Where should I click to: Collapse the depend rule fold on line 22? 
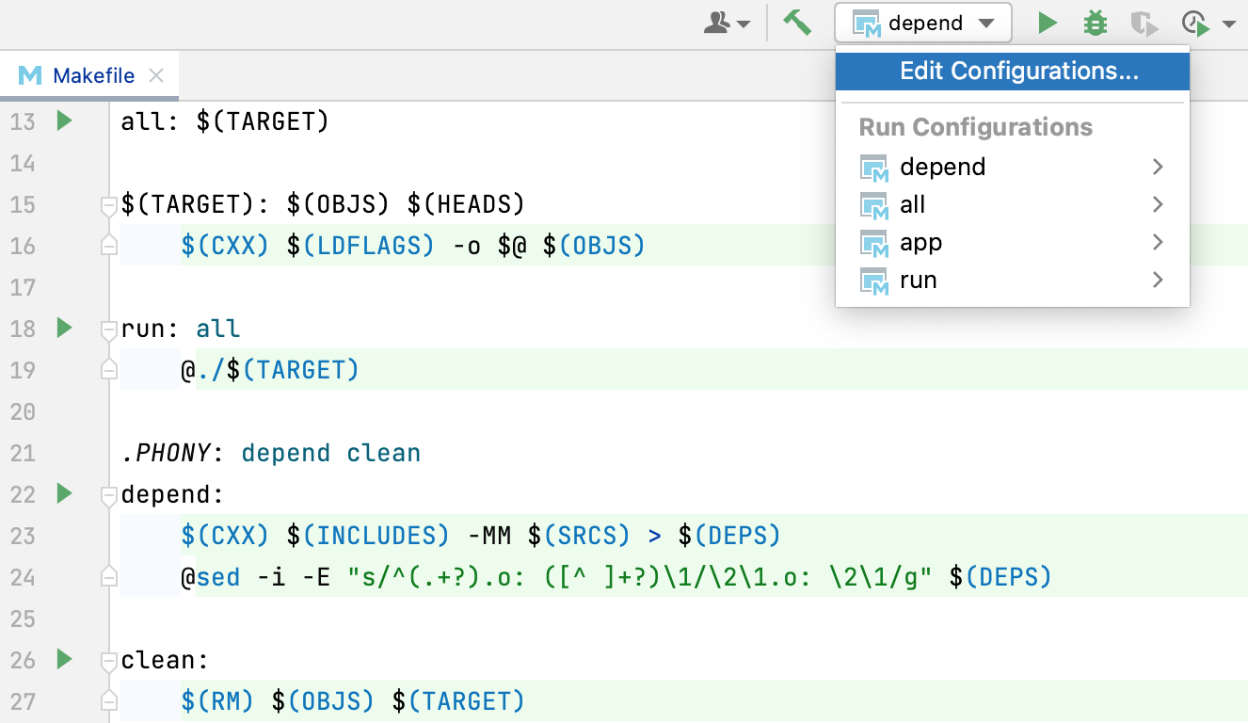[109, 494]
